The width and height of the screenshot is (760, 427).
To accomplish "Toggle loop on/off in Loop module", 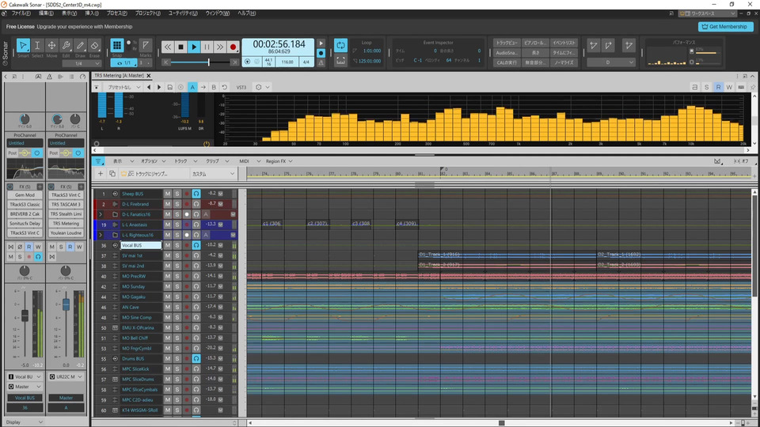I will click(x=341, y=46).
